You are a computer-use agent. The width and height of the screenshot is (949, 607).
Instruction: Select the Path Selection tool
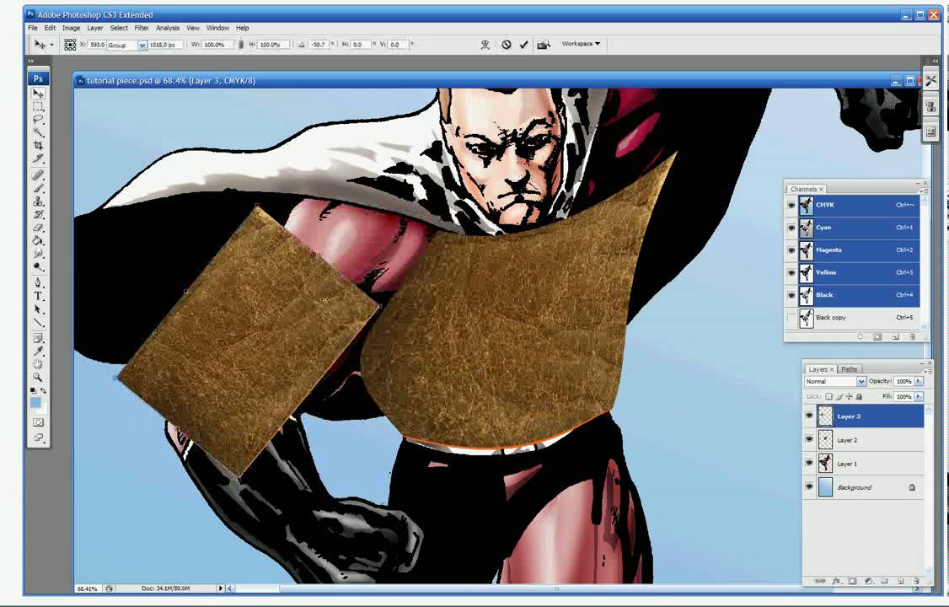coord(38,309)
